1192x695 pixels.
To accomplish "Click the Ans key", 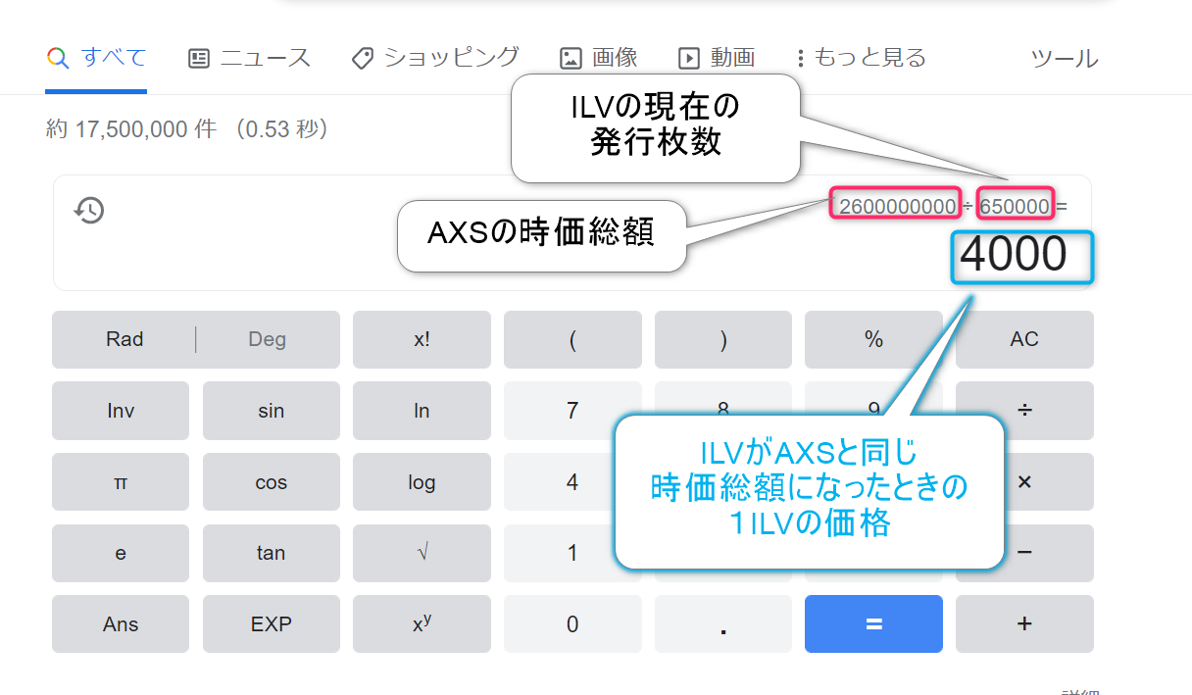I will [x=121, y=624].
